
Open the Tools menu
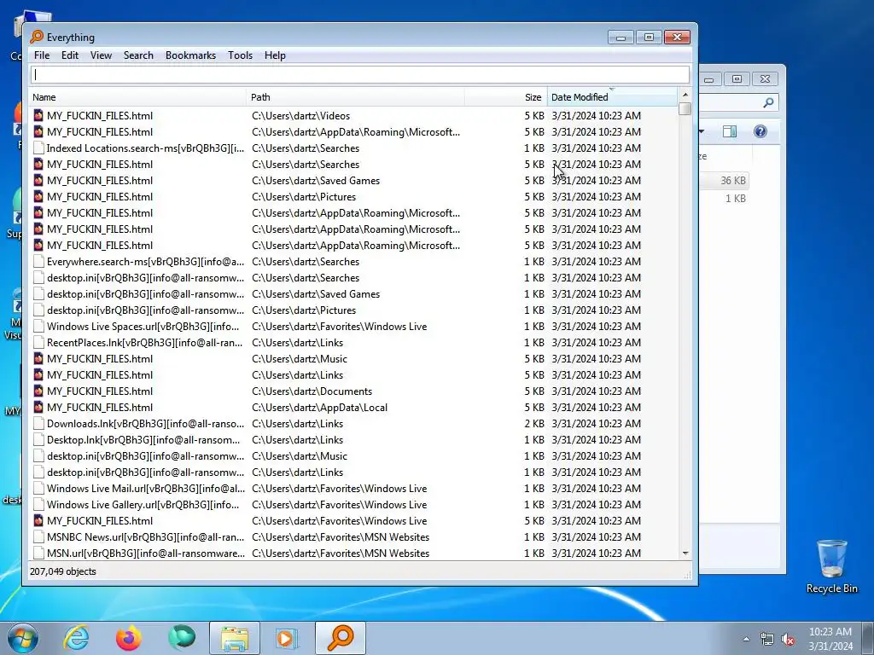pos(240,55)
